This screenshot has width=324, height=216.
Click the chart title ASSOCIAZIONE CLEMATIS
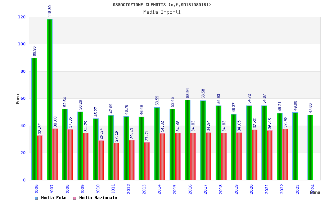tap(162, 5)
